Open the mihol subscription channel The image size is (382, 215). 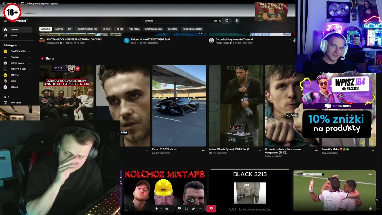[x=17, y=81]
